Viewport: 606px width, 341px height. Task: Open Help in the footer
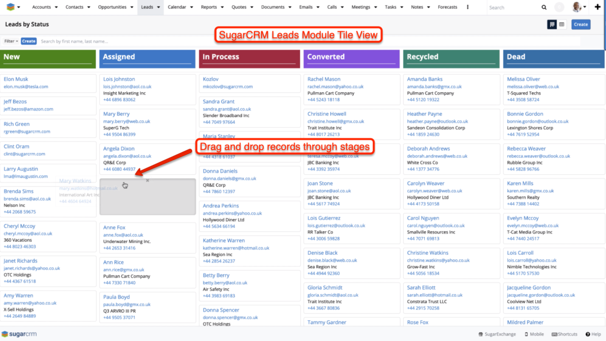[593, 334]
